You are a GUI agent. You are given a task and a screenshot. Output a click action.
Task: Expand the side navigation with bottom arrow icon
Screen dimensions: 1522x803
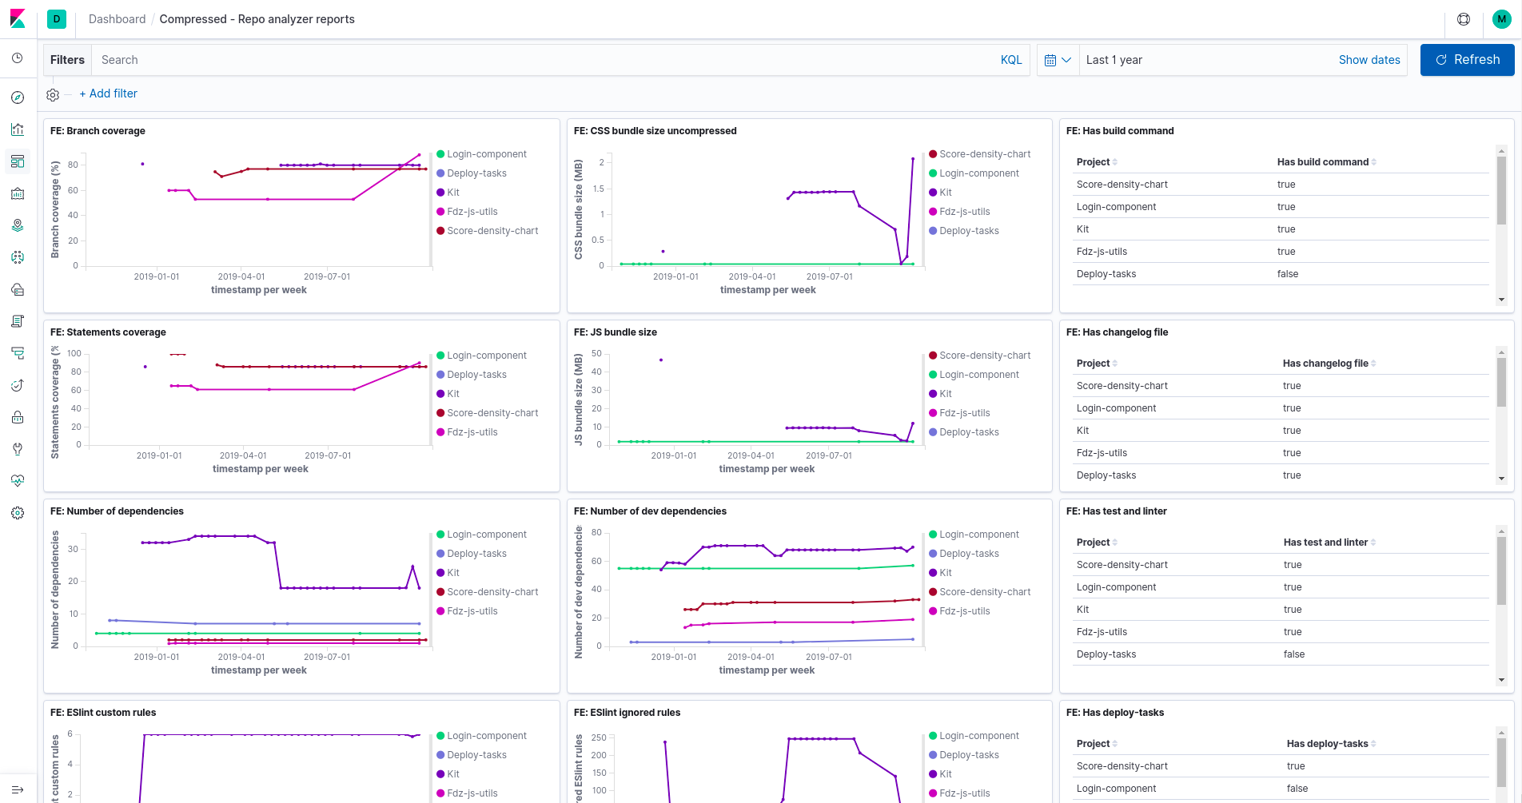[18, 789]
